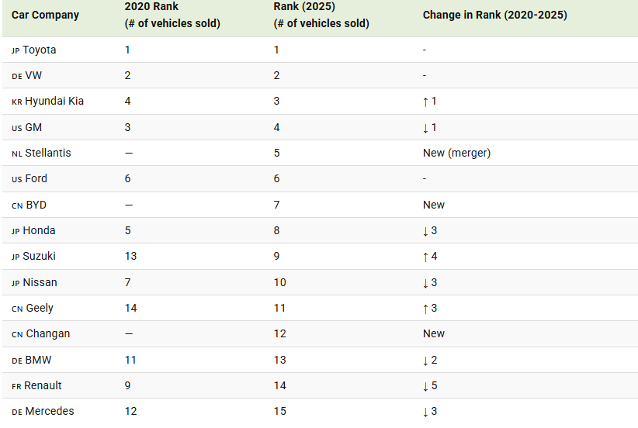Viewport: 638px width, 428px height.
Task: Click the DE country code beside VW
Action: point(17,77)
